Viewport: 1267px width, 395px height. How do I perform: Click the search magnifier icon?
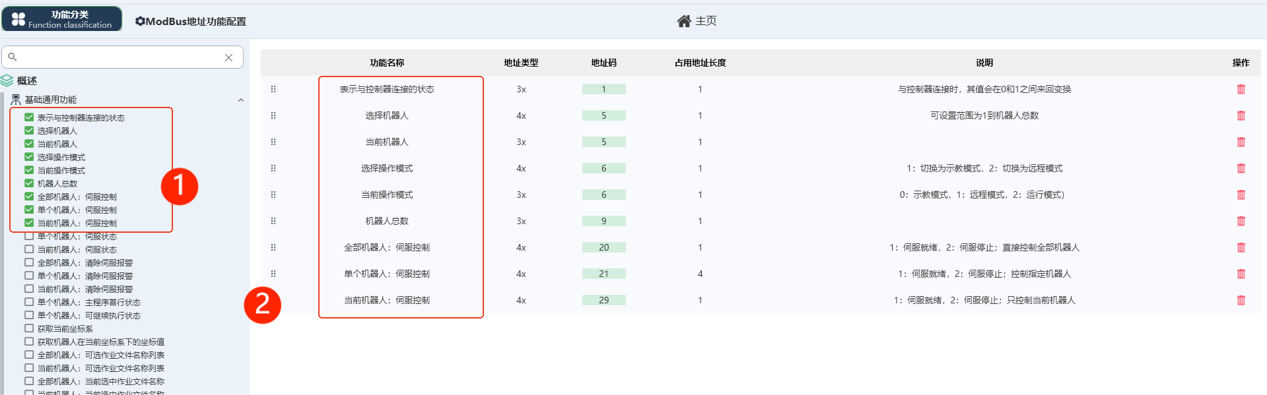[13, 57]
